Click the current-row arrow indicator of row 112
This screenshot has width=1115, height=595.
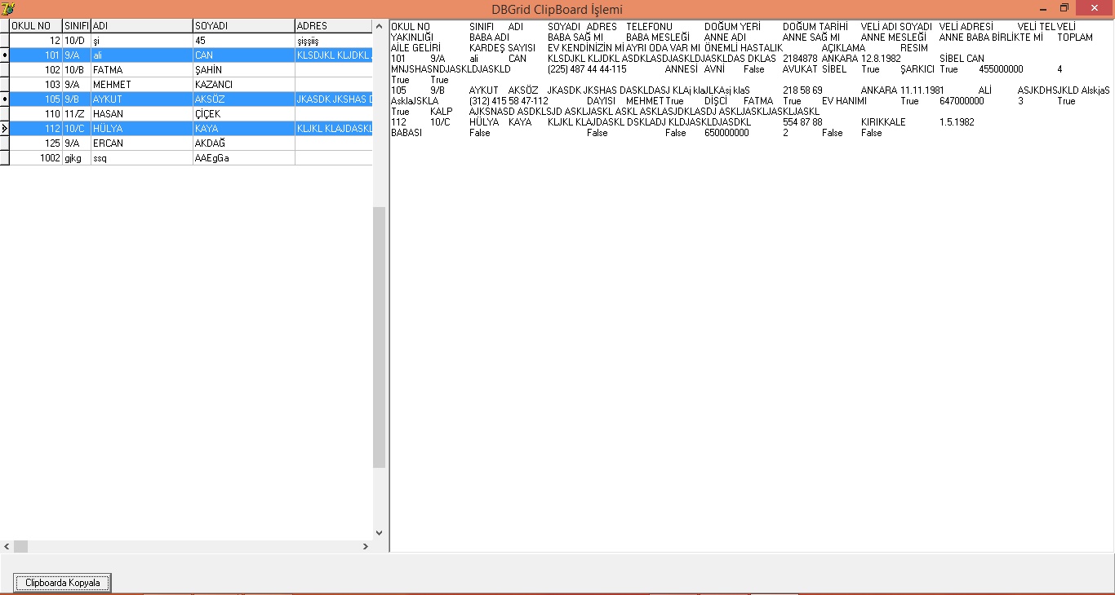5,129
